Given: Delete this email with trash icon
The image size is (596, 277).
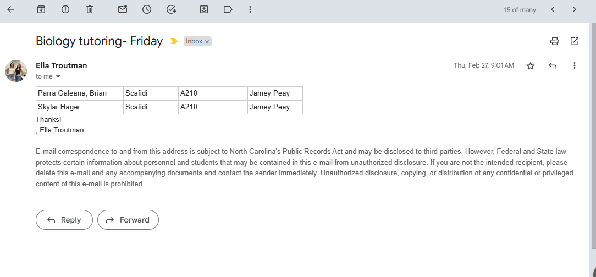Looking at the screenshot, I should pos(89,9).
